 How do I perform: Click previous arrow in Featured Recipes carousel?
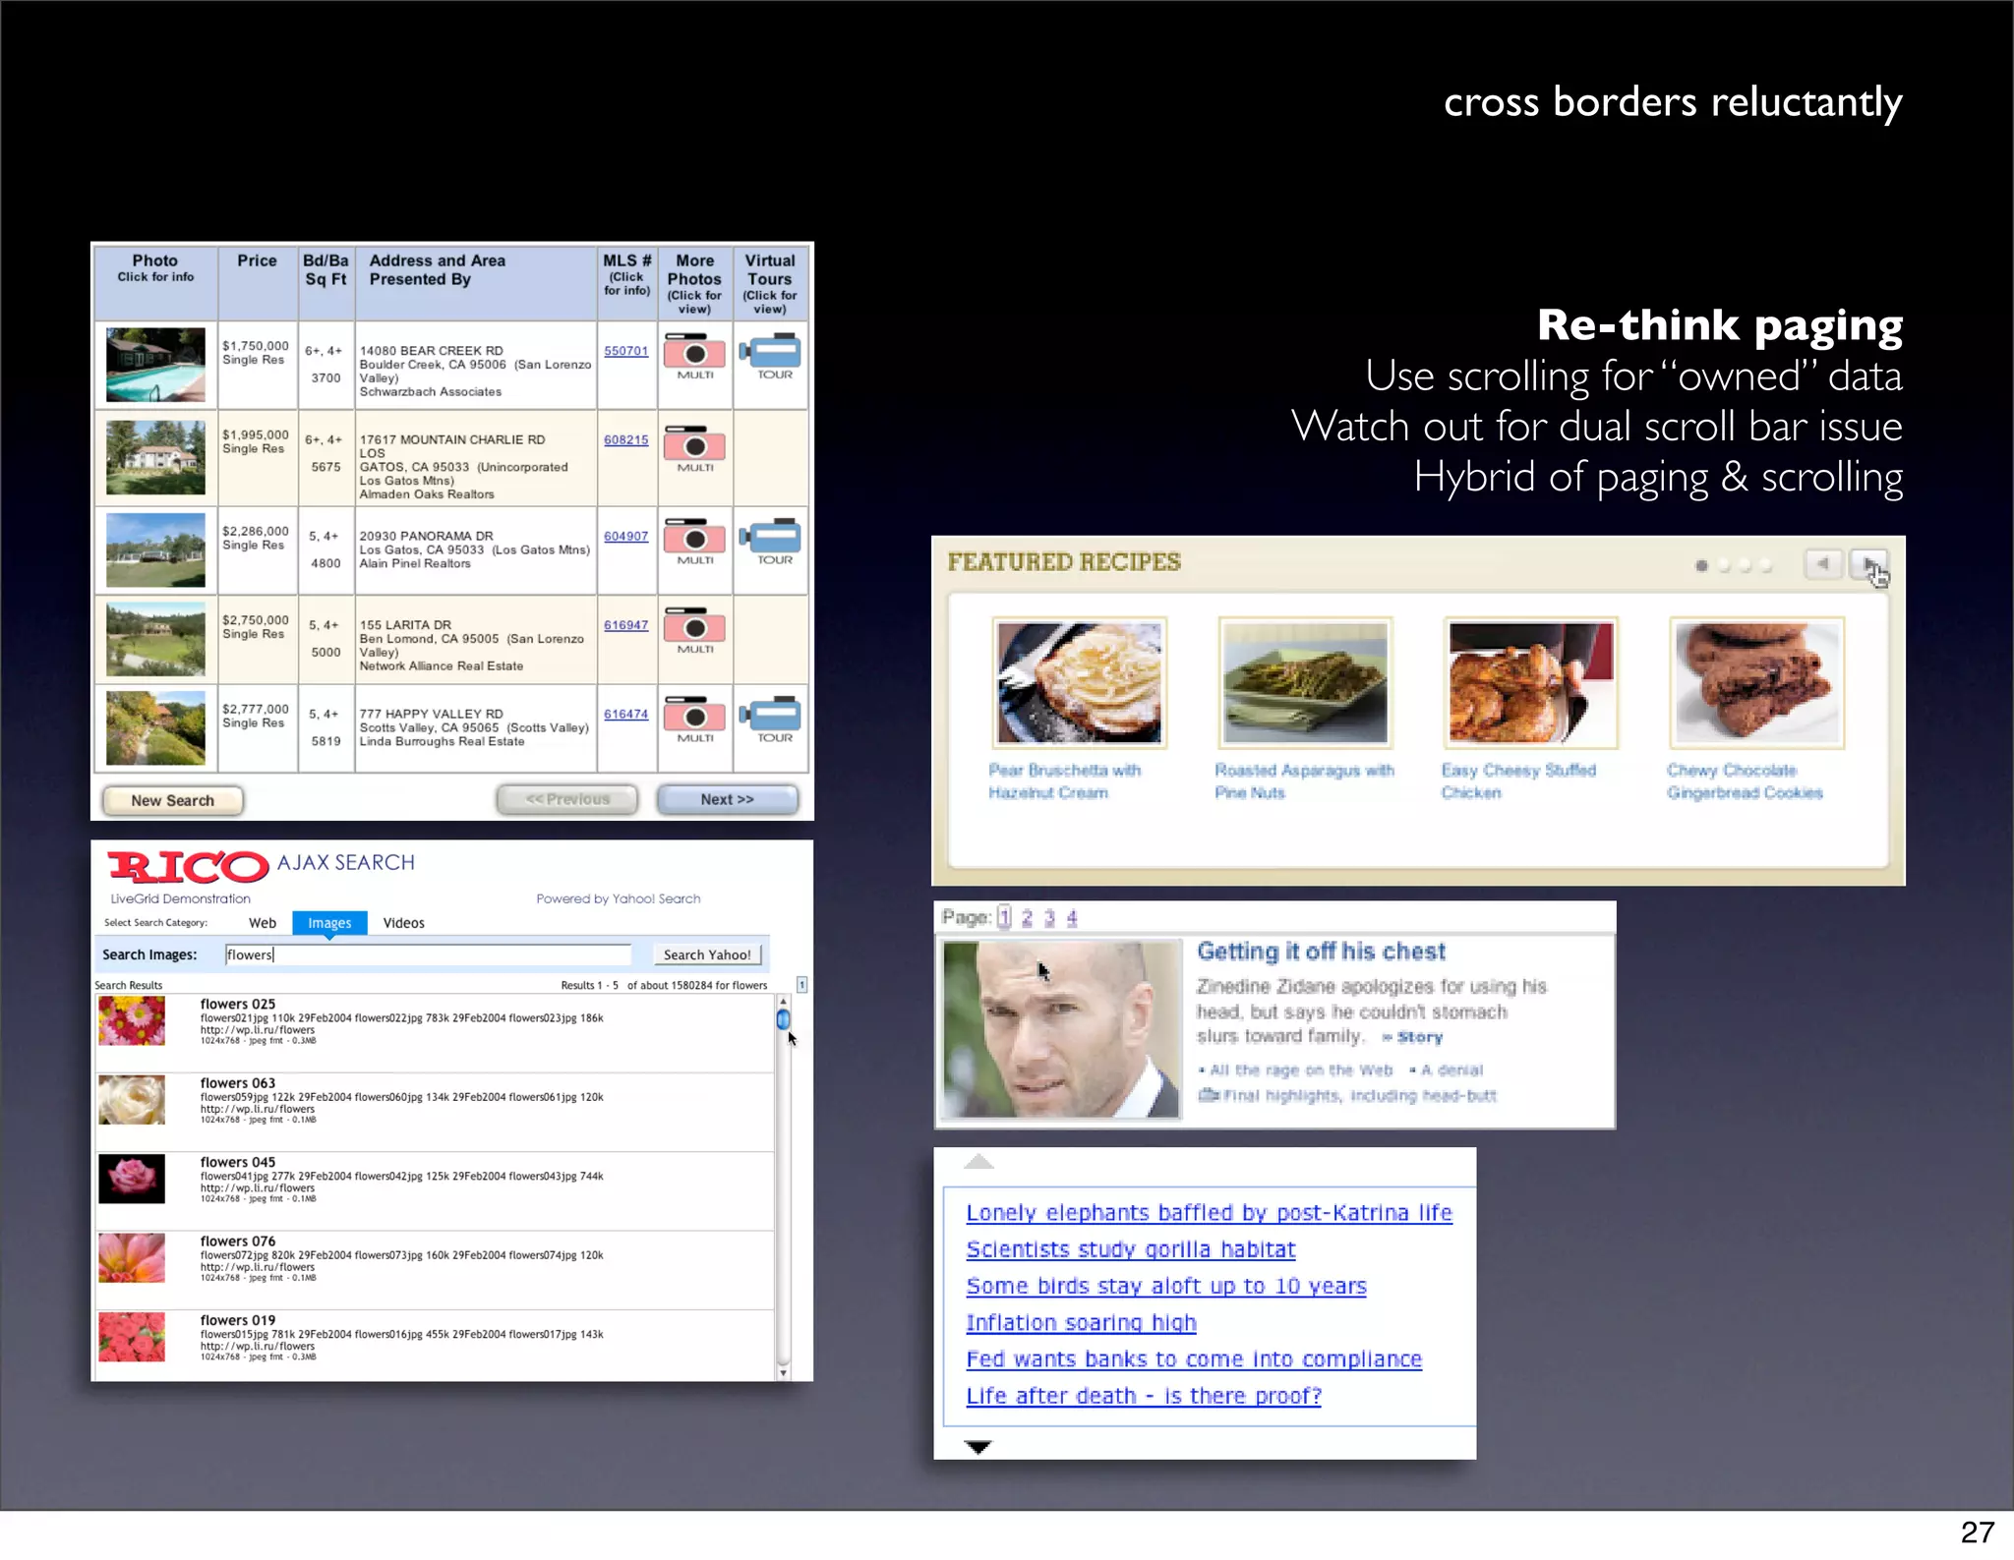click(1822, 564)
